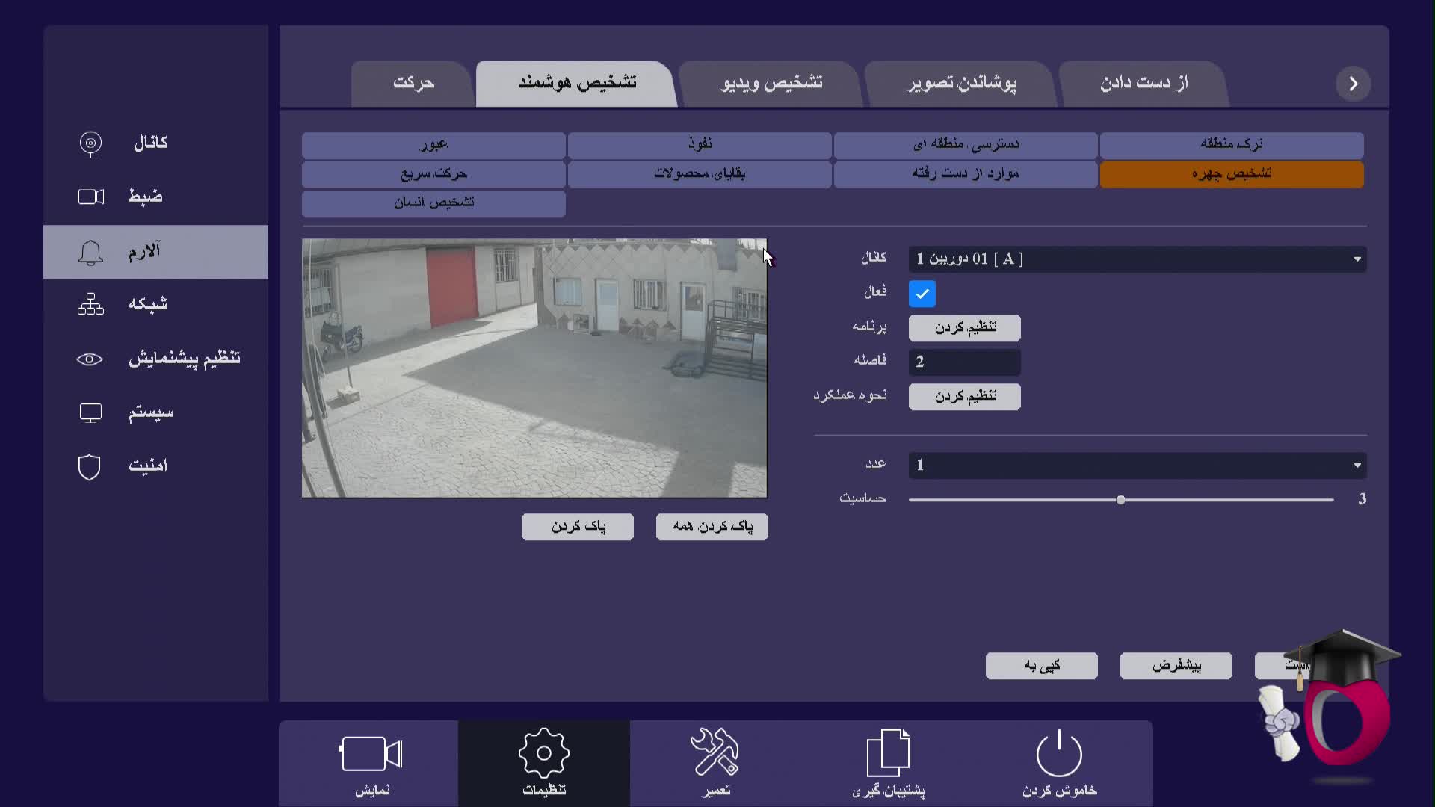1435x807 pixels.
Task: Click the preview eye icon in sidebar
Action: click(90, 359)
